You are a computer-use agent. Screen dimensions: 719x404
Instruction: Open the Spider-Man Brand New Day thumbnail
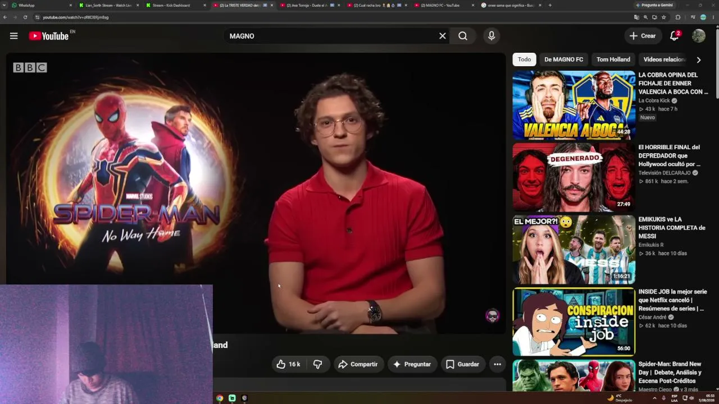[x=574, y=376]
